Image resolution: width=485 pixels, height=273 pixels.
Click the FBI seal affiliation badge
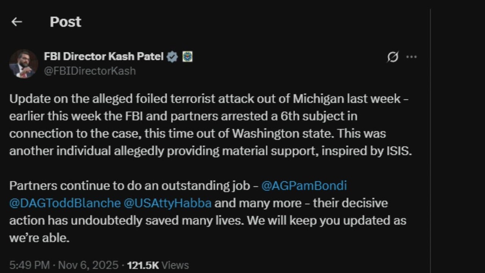click(187, 57)
